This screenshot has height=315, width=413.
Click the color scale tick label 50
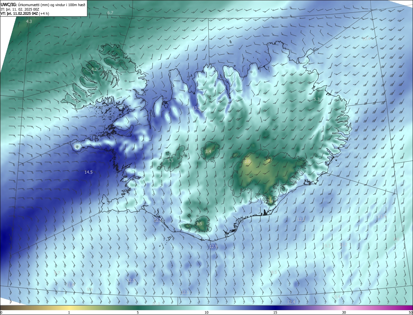click(x=410, y=313)
